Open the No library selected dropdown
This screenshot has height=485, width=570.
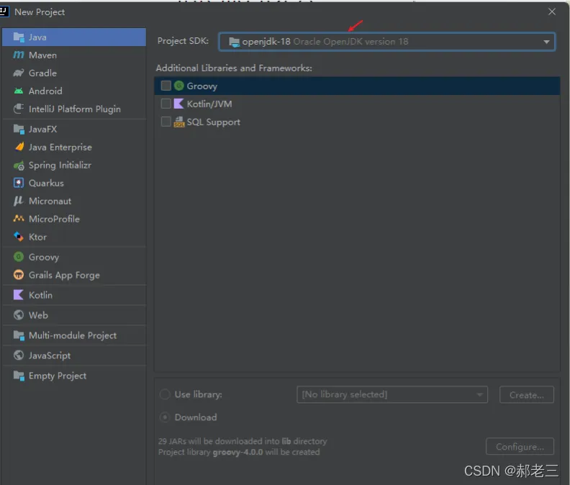pyautogui.click(x=392, y=394)
